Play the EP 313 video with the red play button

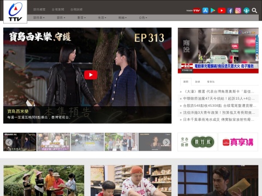[x=91, y=75]
